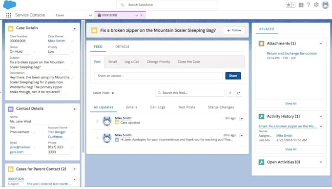Close the 00001008 workspace tab
This screenshot has width=332, height=189.
coord(142,15)
